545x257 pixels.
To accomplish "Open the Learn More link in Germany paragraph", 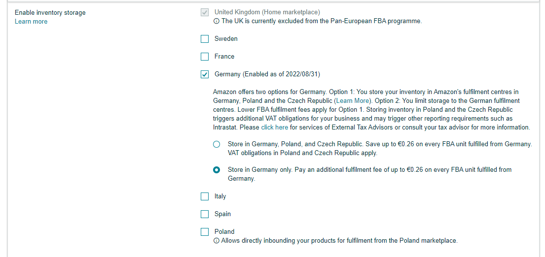I will pos(353,101).
